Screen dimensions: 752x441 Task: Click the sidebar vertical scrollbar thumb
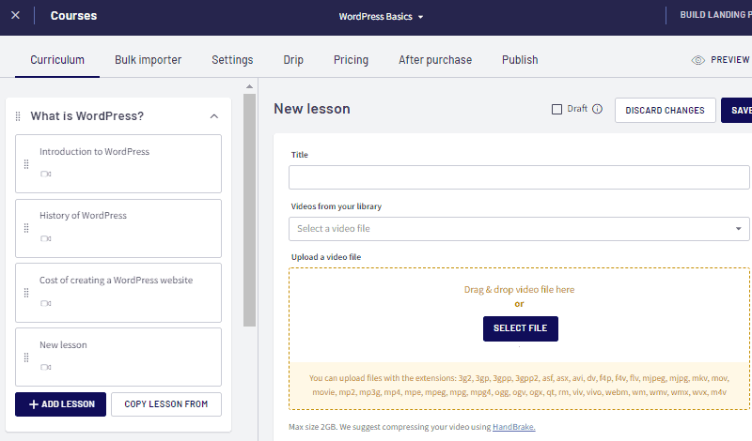tap(249, 210)
